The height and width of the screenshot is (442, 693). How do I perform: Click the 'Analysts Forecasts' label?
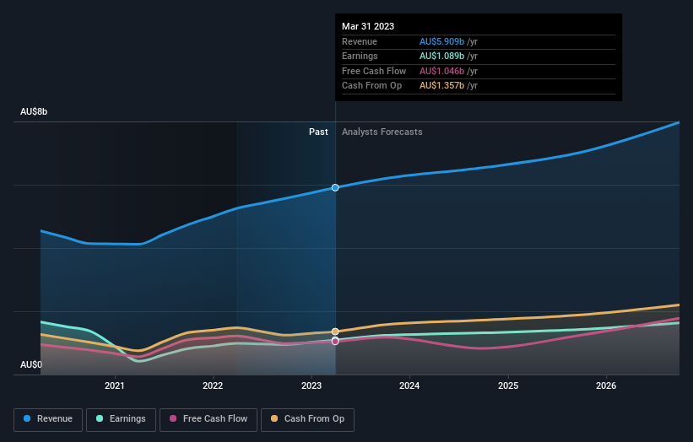(382, 132)
